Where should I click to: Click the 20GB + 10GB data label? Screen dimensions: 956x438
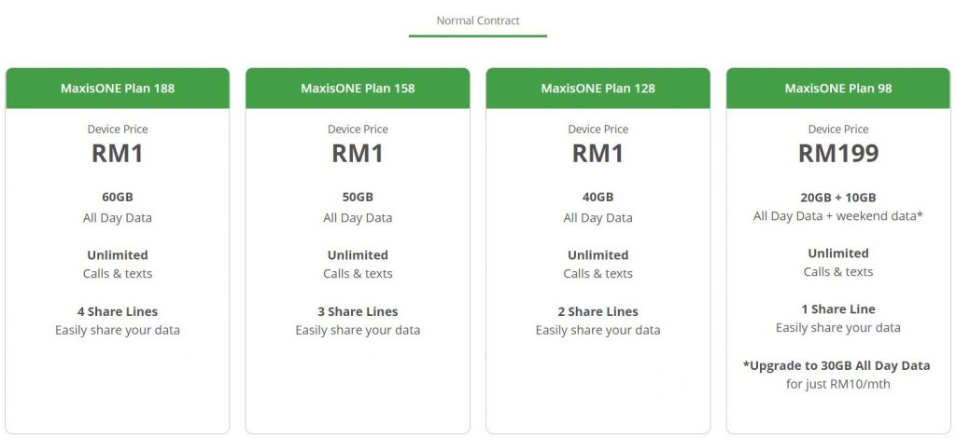coord(838,198)
